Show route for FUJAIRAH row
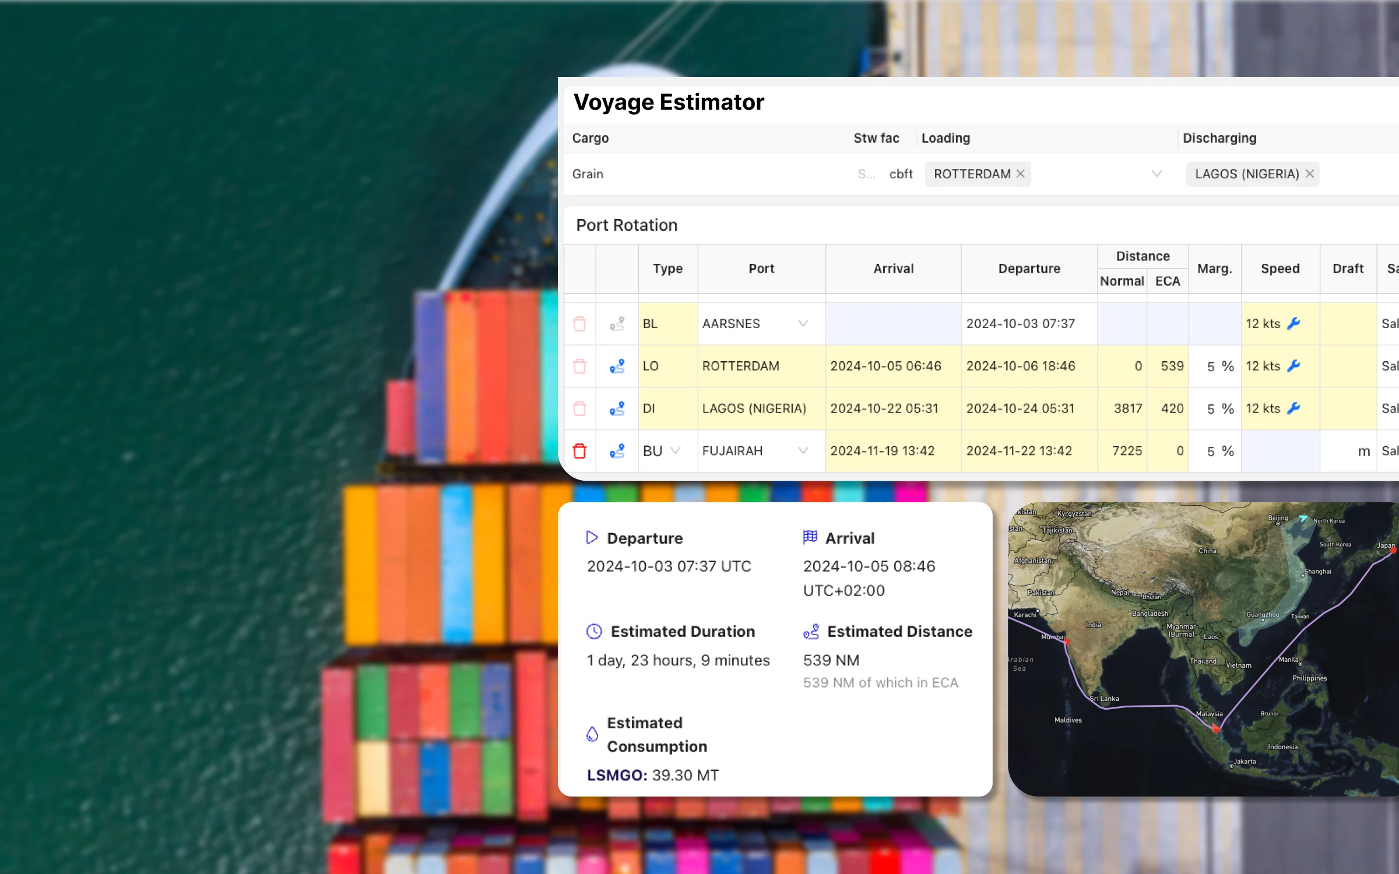 (x=617, y=451)
